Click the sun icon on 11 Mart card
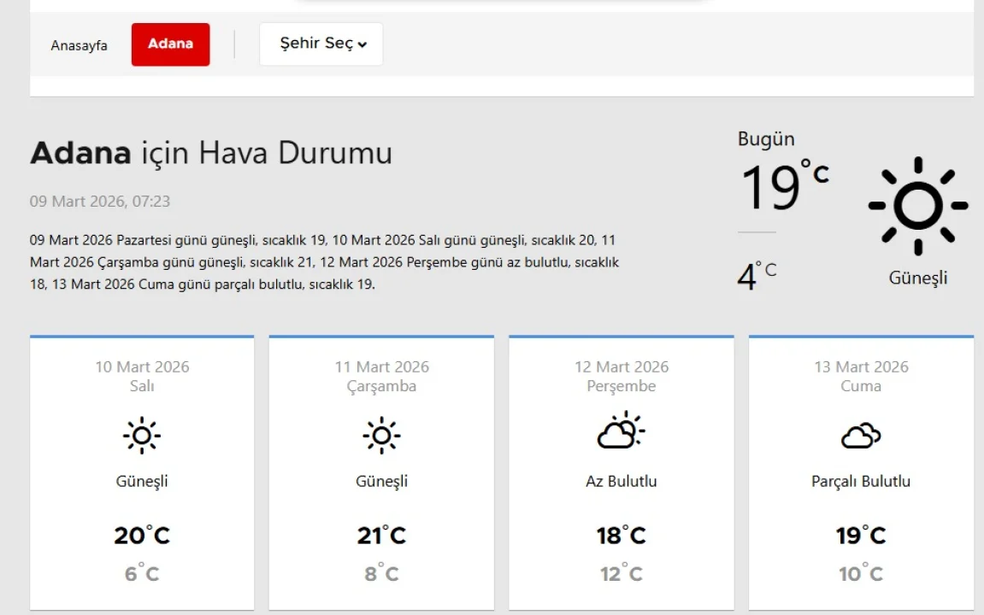Image resolution: width=984 pixels, height=615 pixels. pos(381,436)
